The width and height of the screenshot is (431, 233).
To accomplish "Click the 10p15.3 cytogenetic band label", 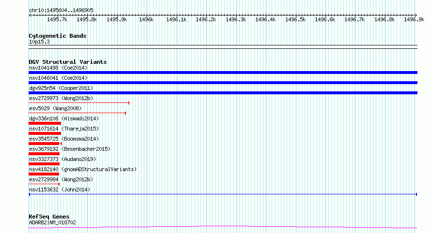I will click(39, 42).
